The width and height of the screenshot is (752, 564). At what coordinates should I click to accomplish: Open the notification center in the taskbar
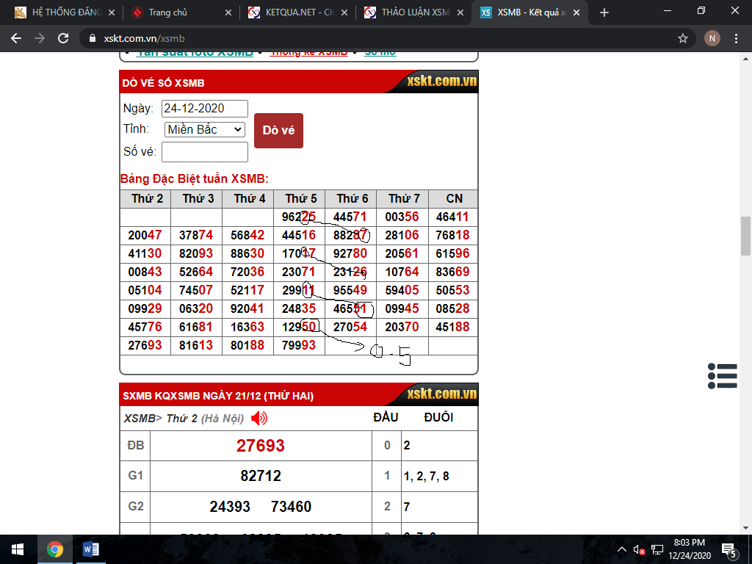coord(730,549)
